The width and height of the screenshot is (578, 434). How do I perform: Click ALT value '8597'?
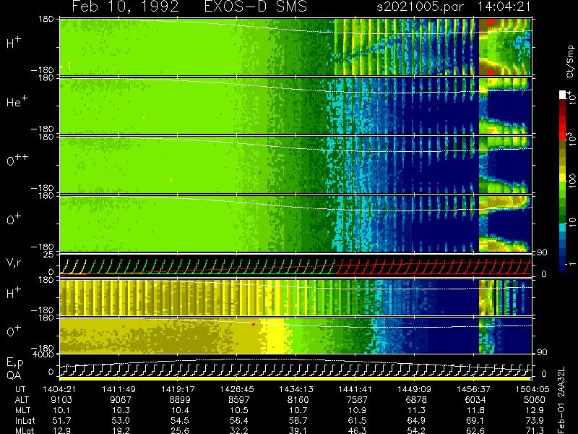coord(239,400)
